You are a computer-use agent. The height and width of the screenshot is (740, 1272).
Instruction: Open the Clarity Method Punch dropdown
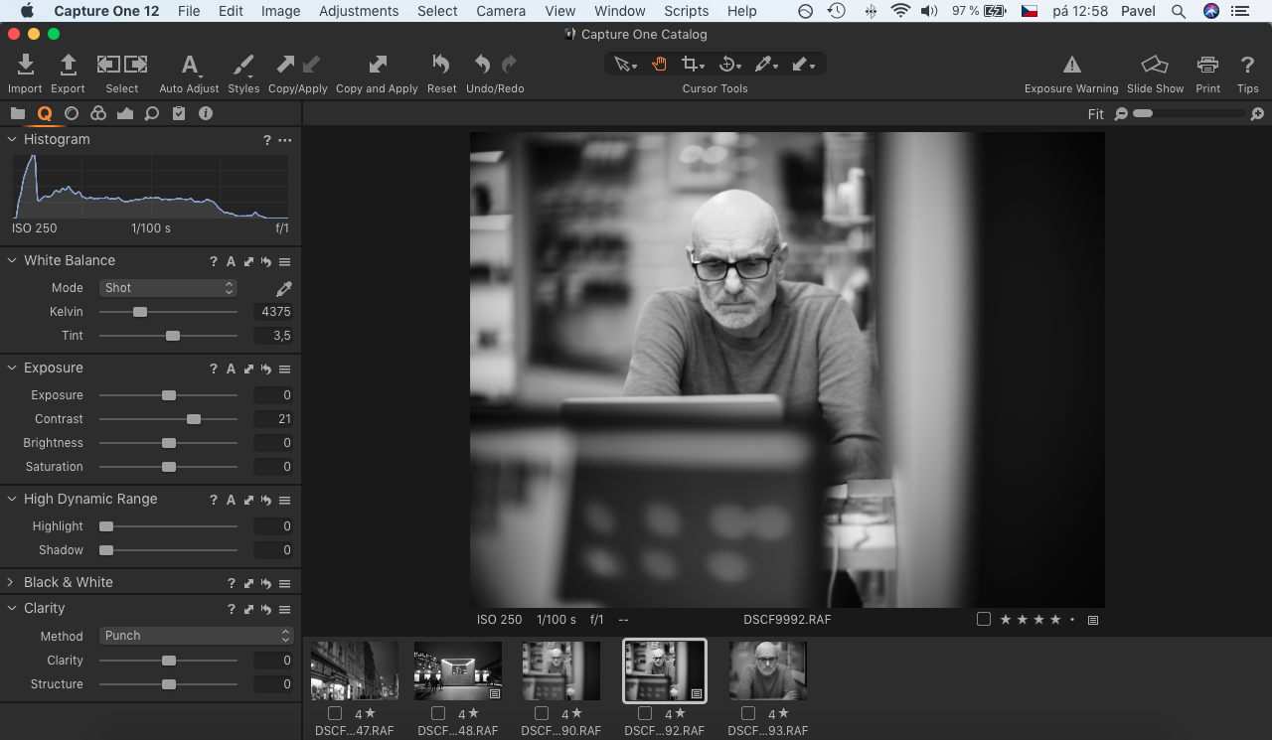pos(196,635)
